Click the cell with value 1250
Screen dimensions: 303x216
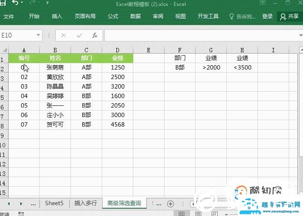point(117,67)
